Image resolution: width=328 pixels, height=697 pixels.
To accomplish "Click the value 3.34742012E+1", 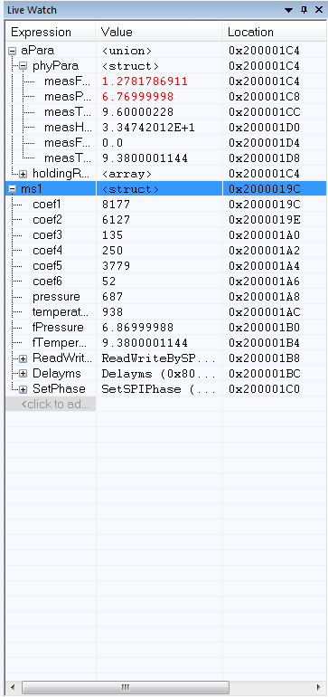I will click(x=148, y=128).
